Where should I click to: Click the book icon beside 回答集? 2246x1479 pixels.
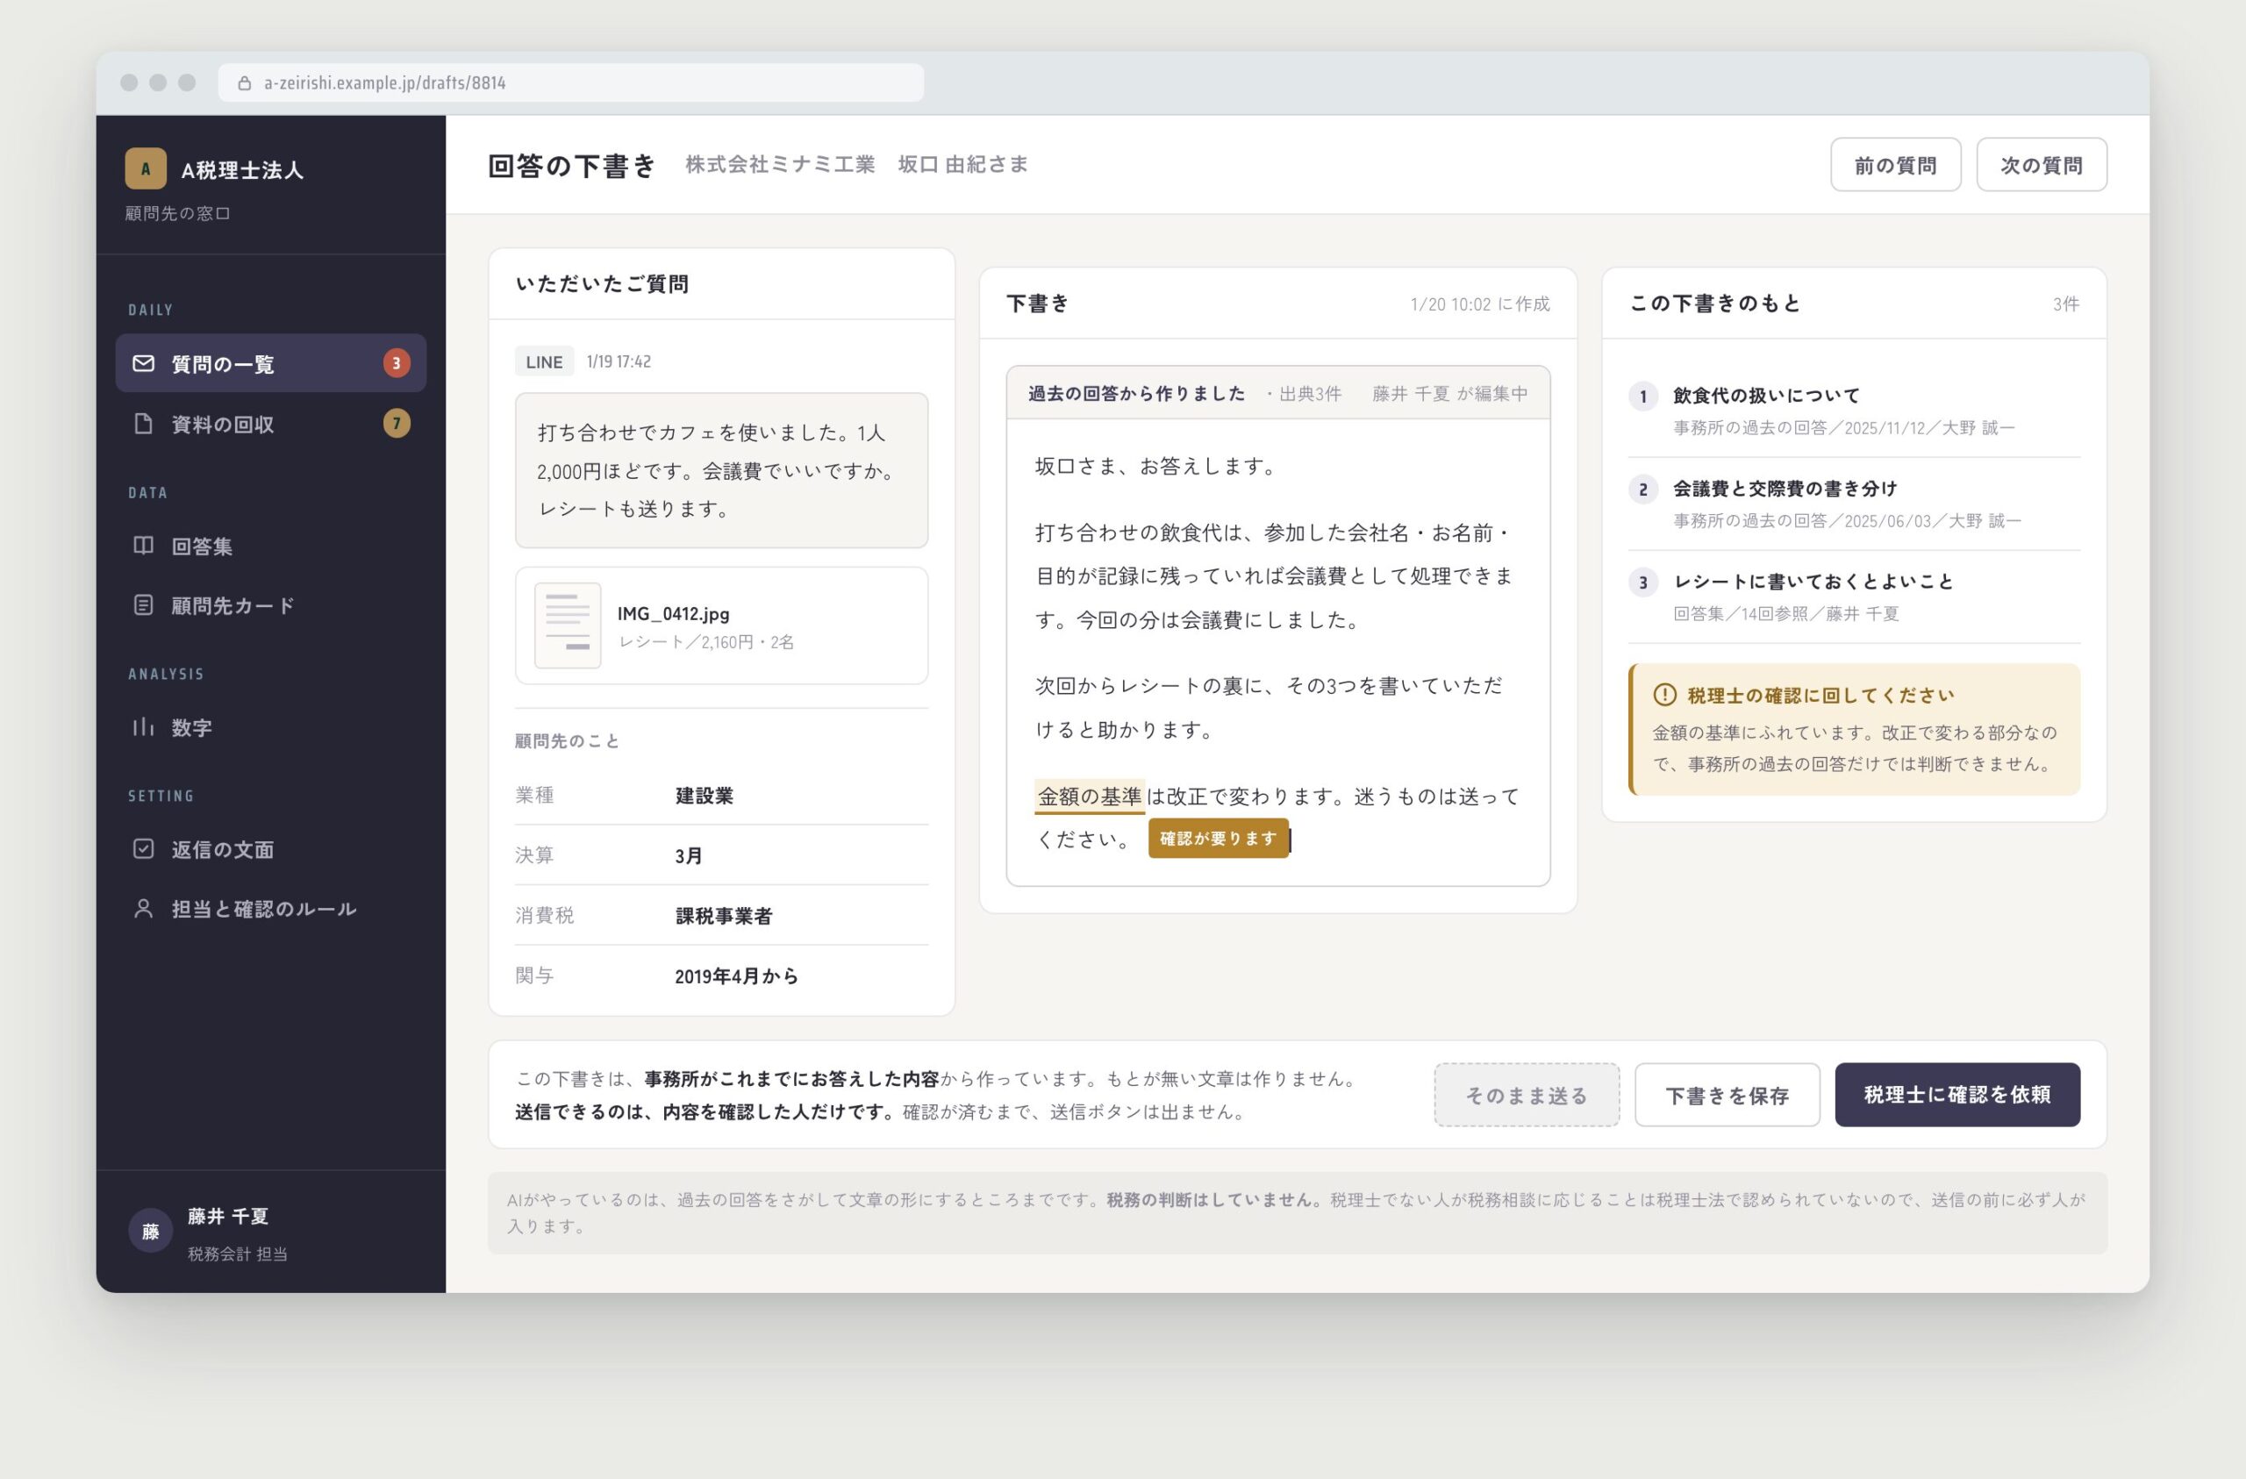(143, 546)
